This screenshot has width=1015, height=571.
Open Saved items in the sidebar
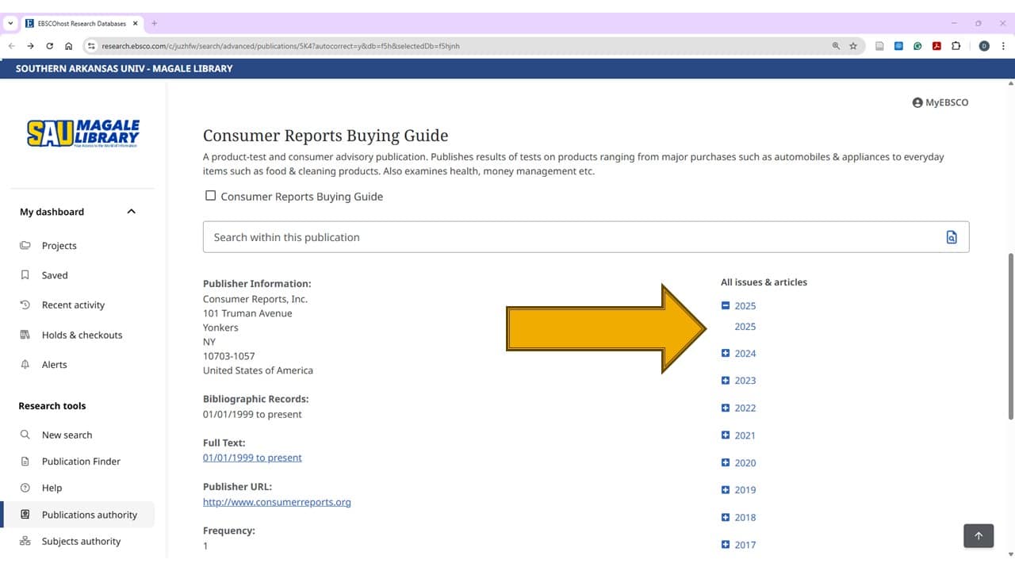(55, 275)
